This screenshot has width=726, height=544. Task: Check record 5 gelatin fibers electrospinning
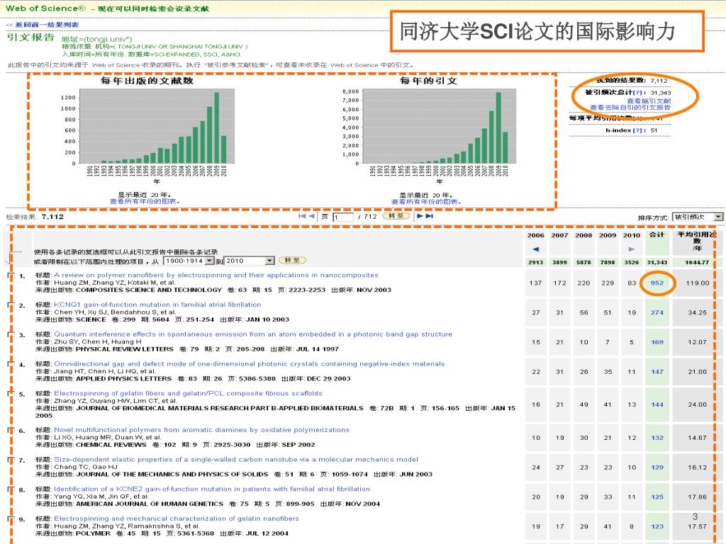10,394
